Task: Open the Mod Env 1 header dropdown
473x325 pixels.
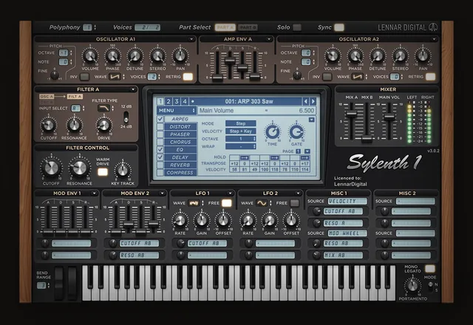Action: 95,194
